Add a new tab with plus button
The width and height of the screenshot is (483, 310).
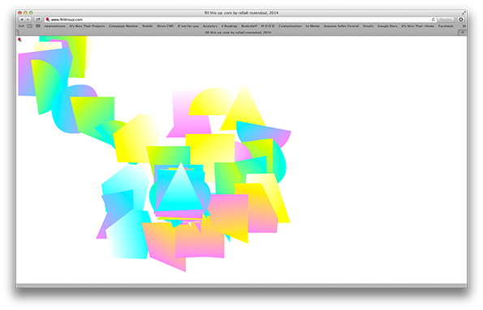point(463,32)
